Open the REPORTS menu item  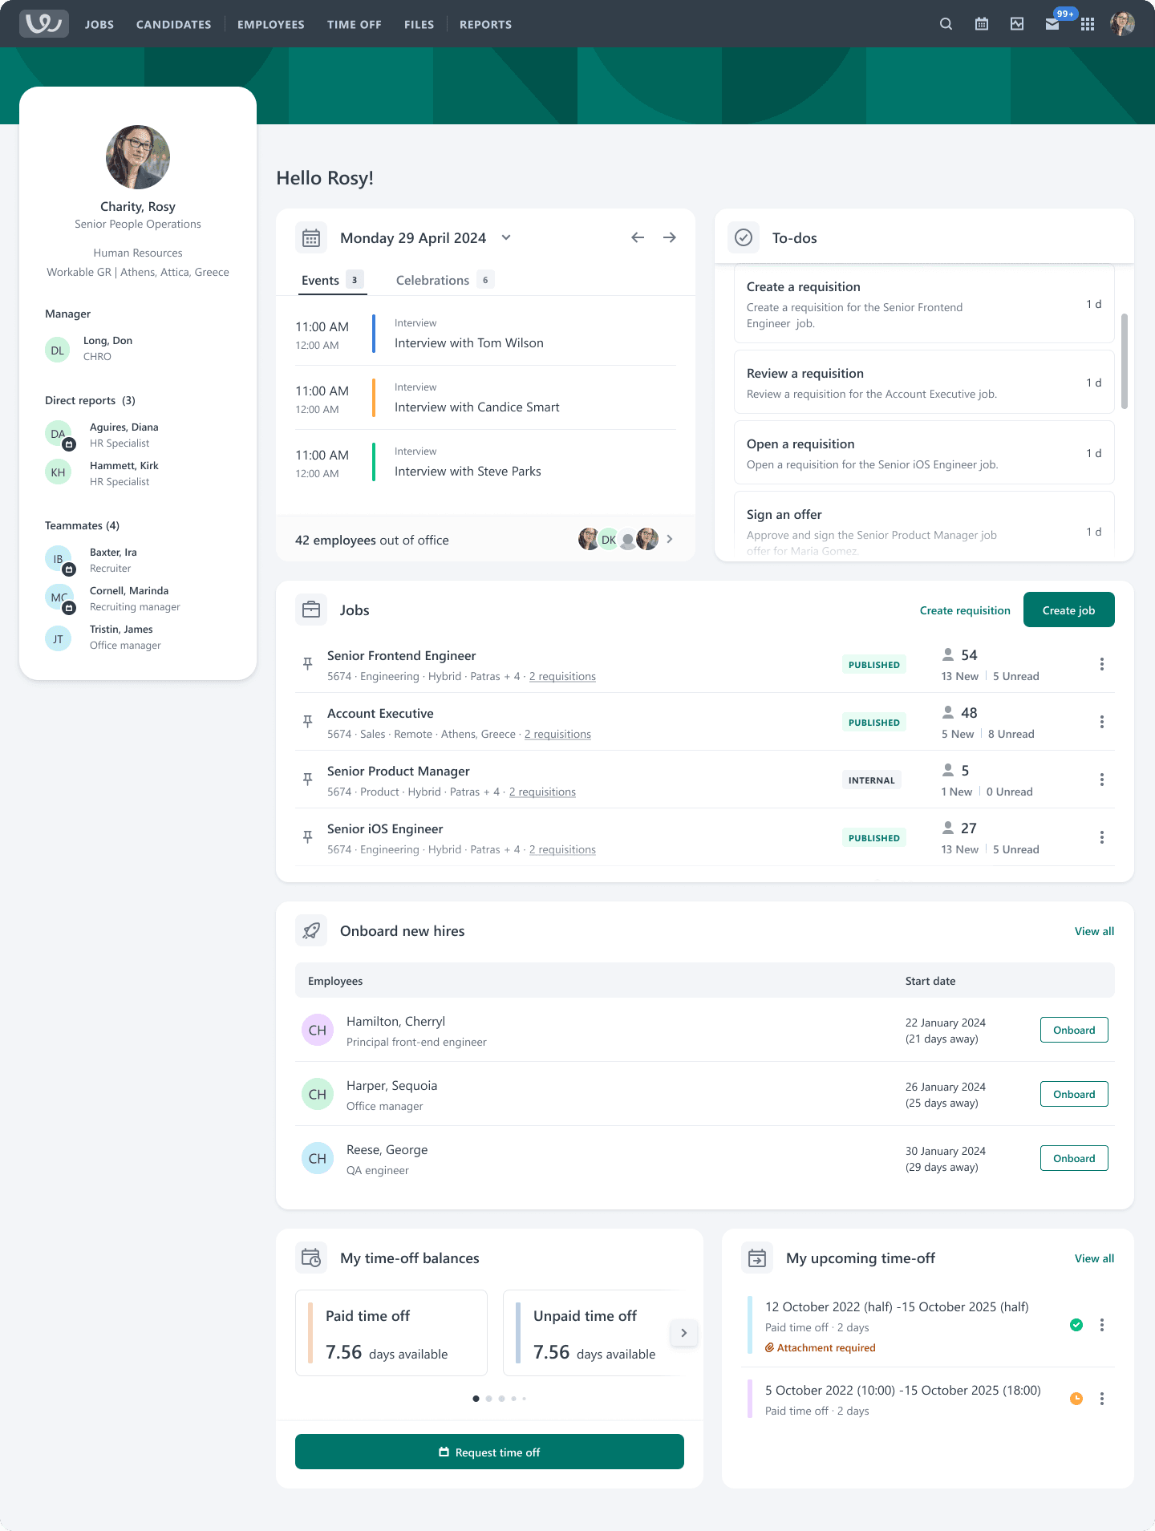coord(485,25)
